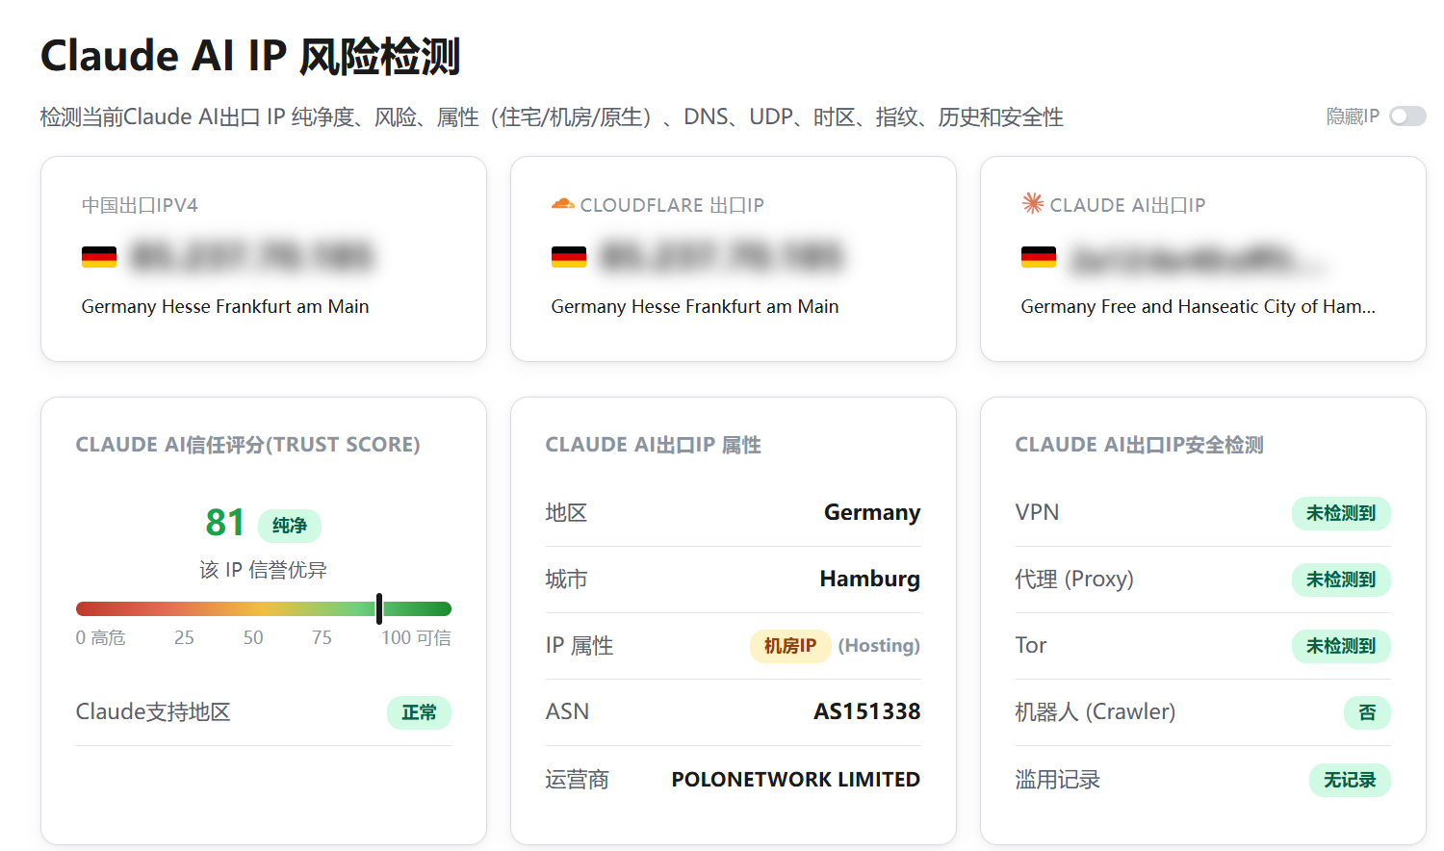Click the Claude AI starburst logo icon
1444x851 pixels.
[1032, 203]
